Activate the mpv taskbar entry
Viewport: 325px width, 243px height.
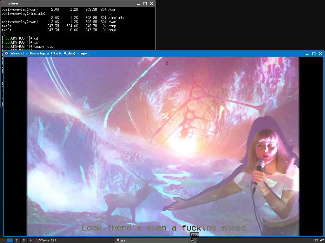[x=156, y=240]
